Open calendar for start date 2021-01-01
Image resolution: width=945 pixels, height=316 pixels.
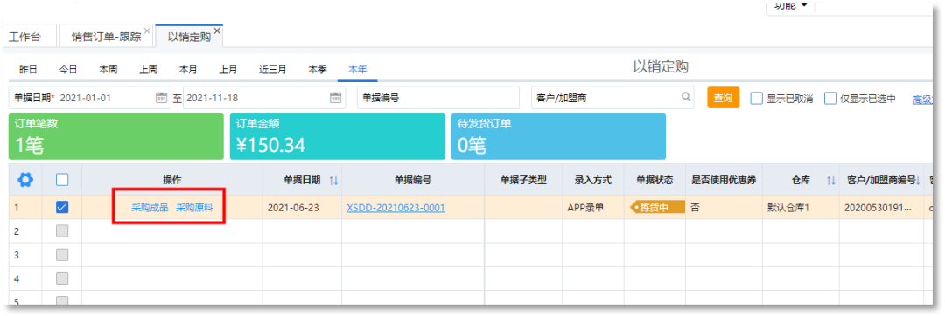tap(162, 97)
